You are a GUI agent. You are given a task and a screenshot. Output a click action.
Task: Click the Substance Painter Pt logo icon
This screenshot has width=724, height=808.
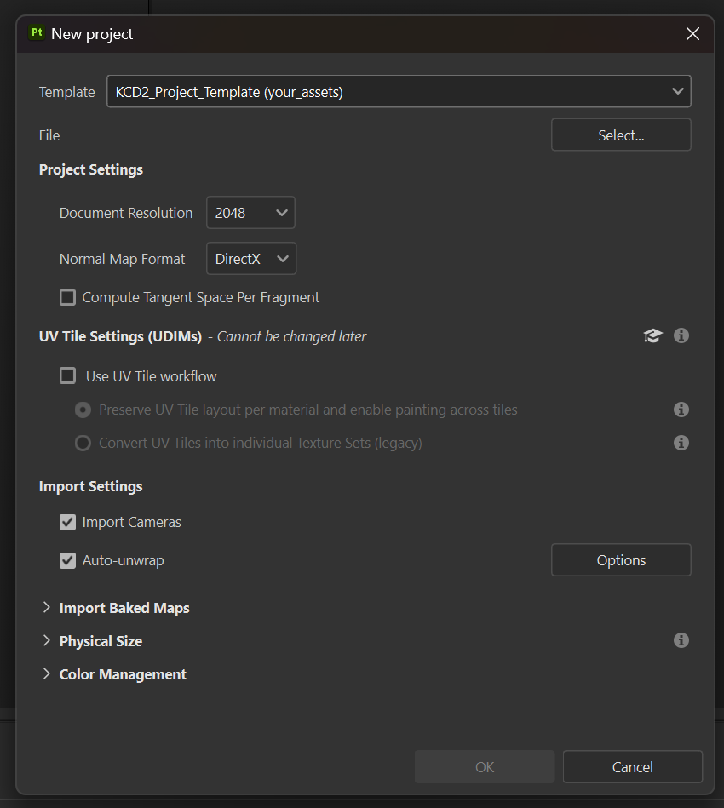point(37,33)
